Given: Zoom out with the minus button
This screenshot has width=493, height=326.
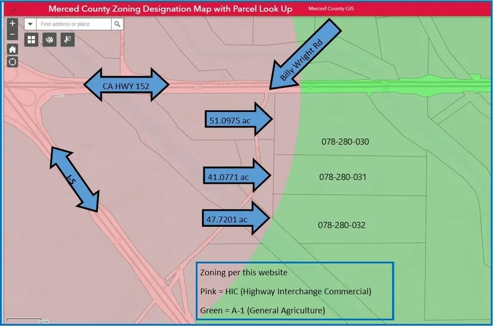Looking at the screenshot, I should [x=13, y=34].
